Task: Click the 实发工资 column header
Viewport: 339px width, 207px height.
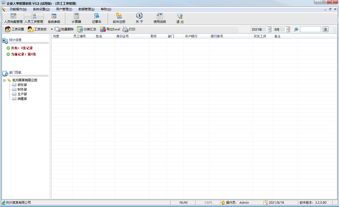Action: pos(263,36)
